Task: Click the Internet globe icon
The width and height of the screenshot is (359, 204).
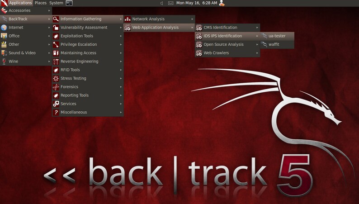Action: tap(4, 28)
